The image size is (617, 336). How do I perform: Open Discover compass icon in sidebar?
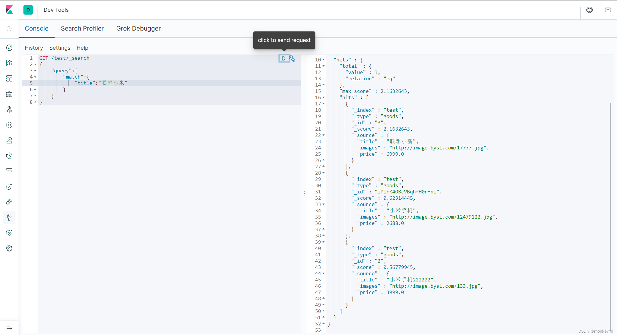[9, 48]
